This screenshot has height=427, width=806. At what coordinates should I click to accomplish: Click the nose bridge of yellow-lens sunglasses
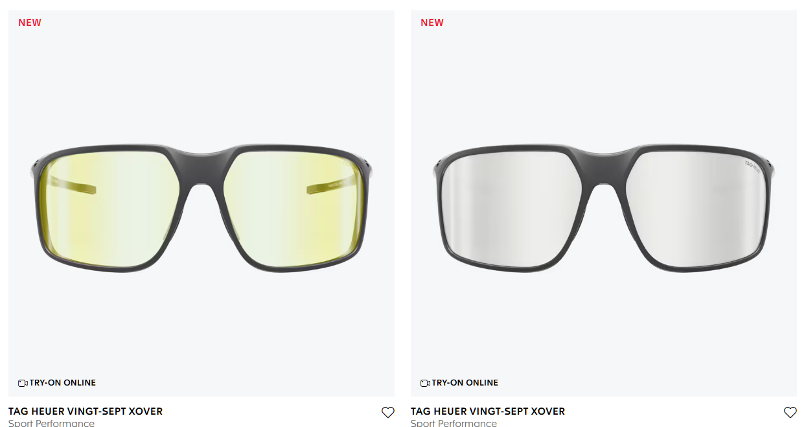201,162
